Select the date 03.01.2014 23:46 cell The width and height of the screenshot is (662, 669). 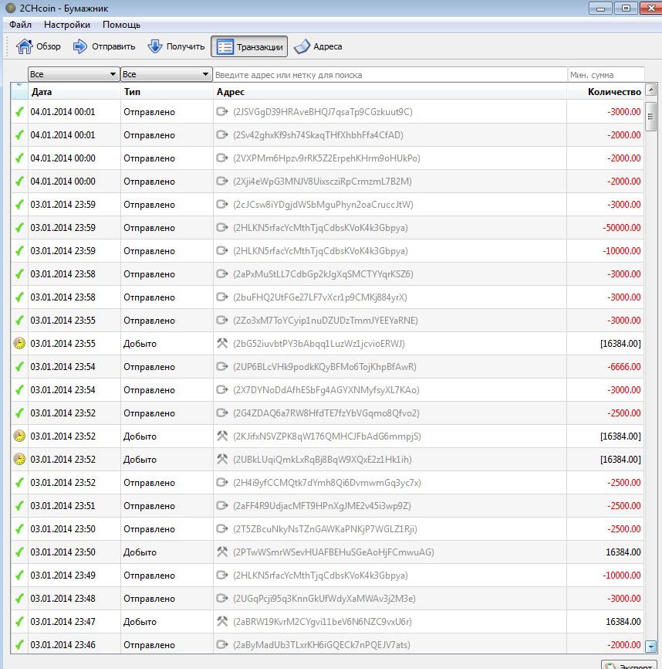(74, 645)
